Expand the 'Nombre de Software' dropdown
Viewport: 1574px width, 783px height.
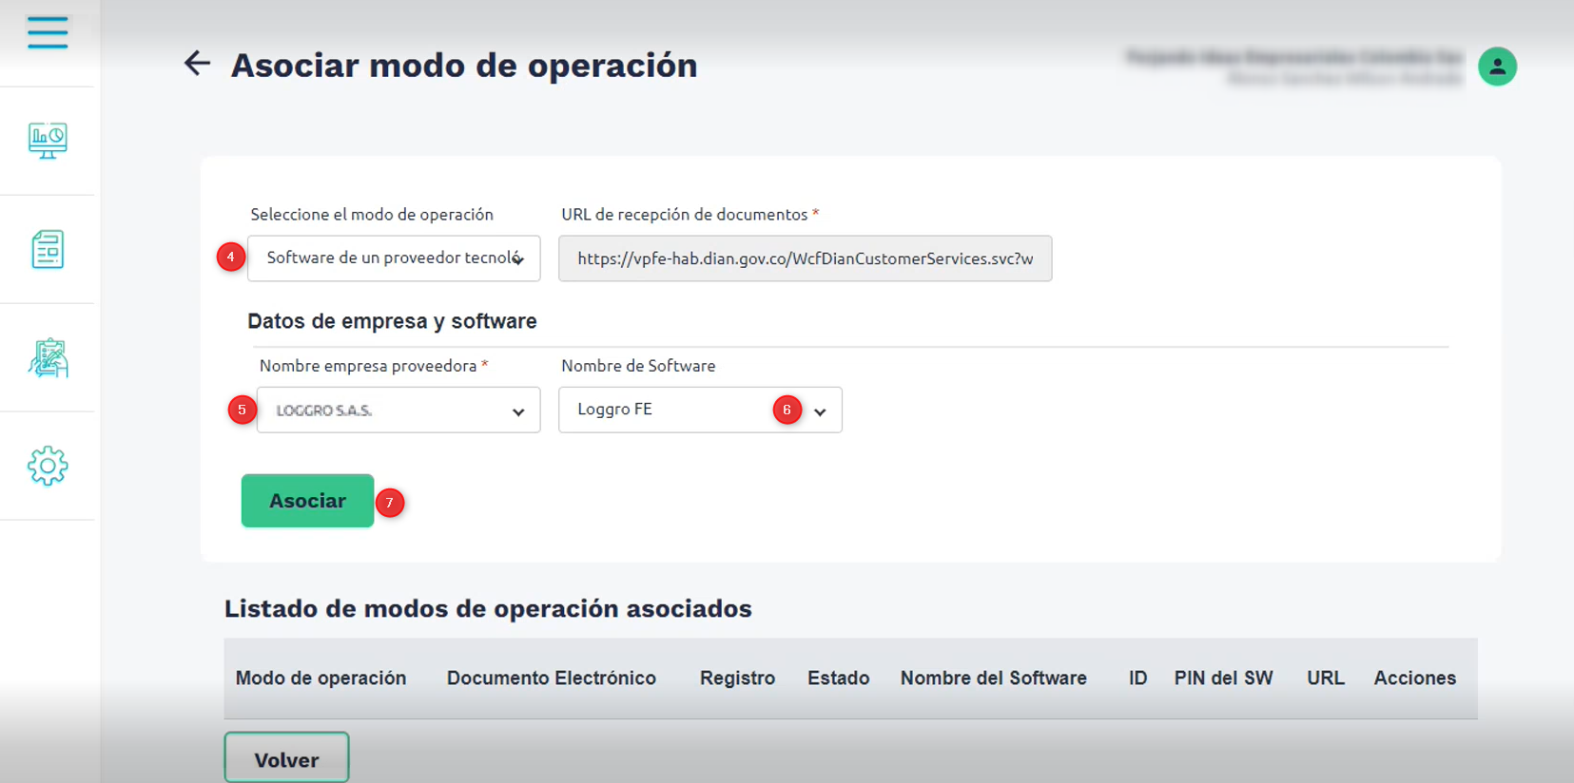coord(700,411)
